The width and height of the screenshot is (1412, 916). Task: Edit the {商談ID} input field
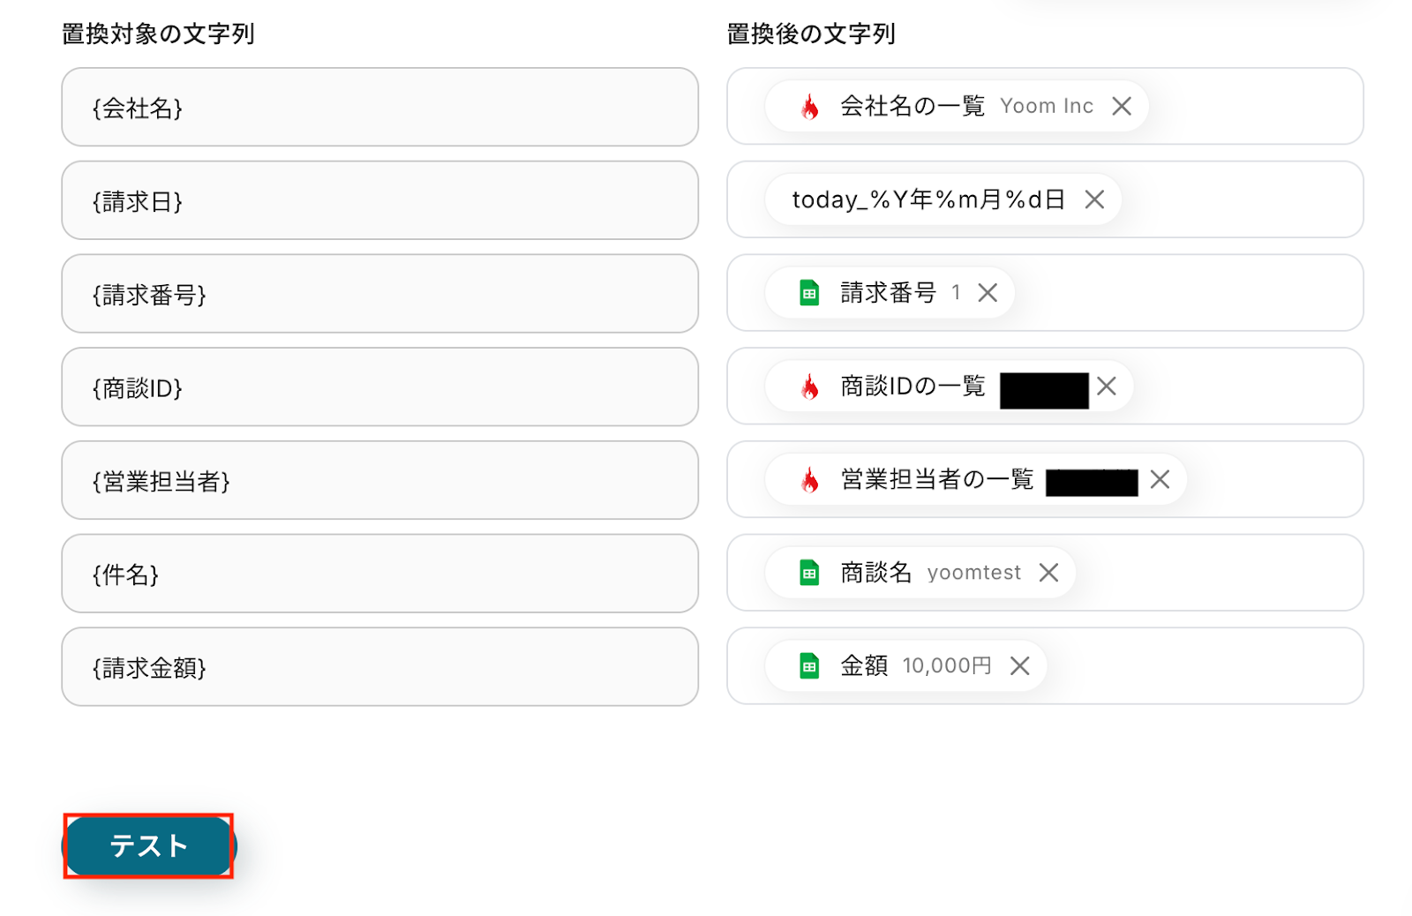(379, 387)
